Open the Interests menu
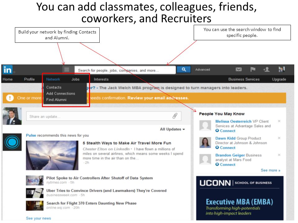Screen dimensions: 298x223 (x=101, y=79)
